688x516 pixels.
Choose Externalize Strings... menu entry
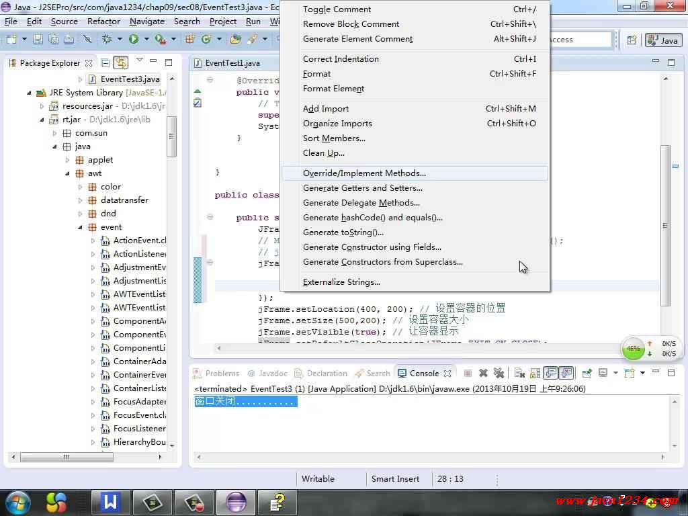coord(415,282)
